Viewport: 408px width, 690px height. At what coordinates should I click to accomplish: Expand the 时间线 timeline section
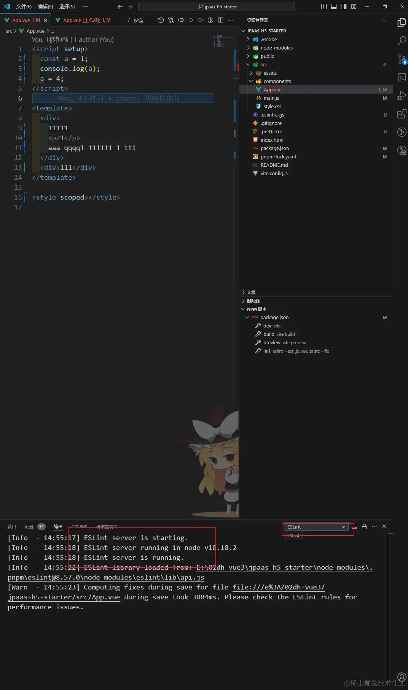pos(244,301)
